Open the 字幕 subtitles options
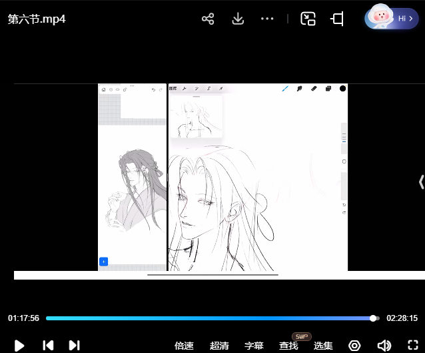The width and height of the screenshot is (425, 353). (254, 346)
